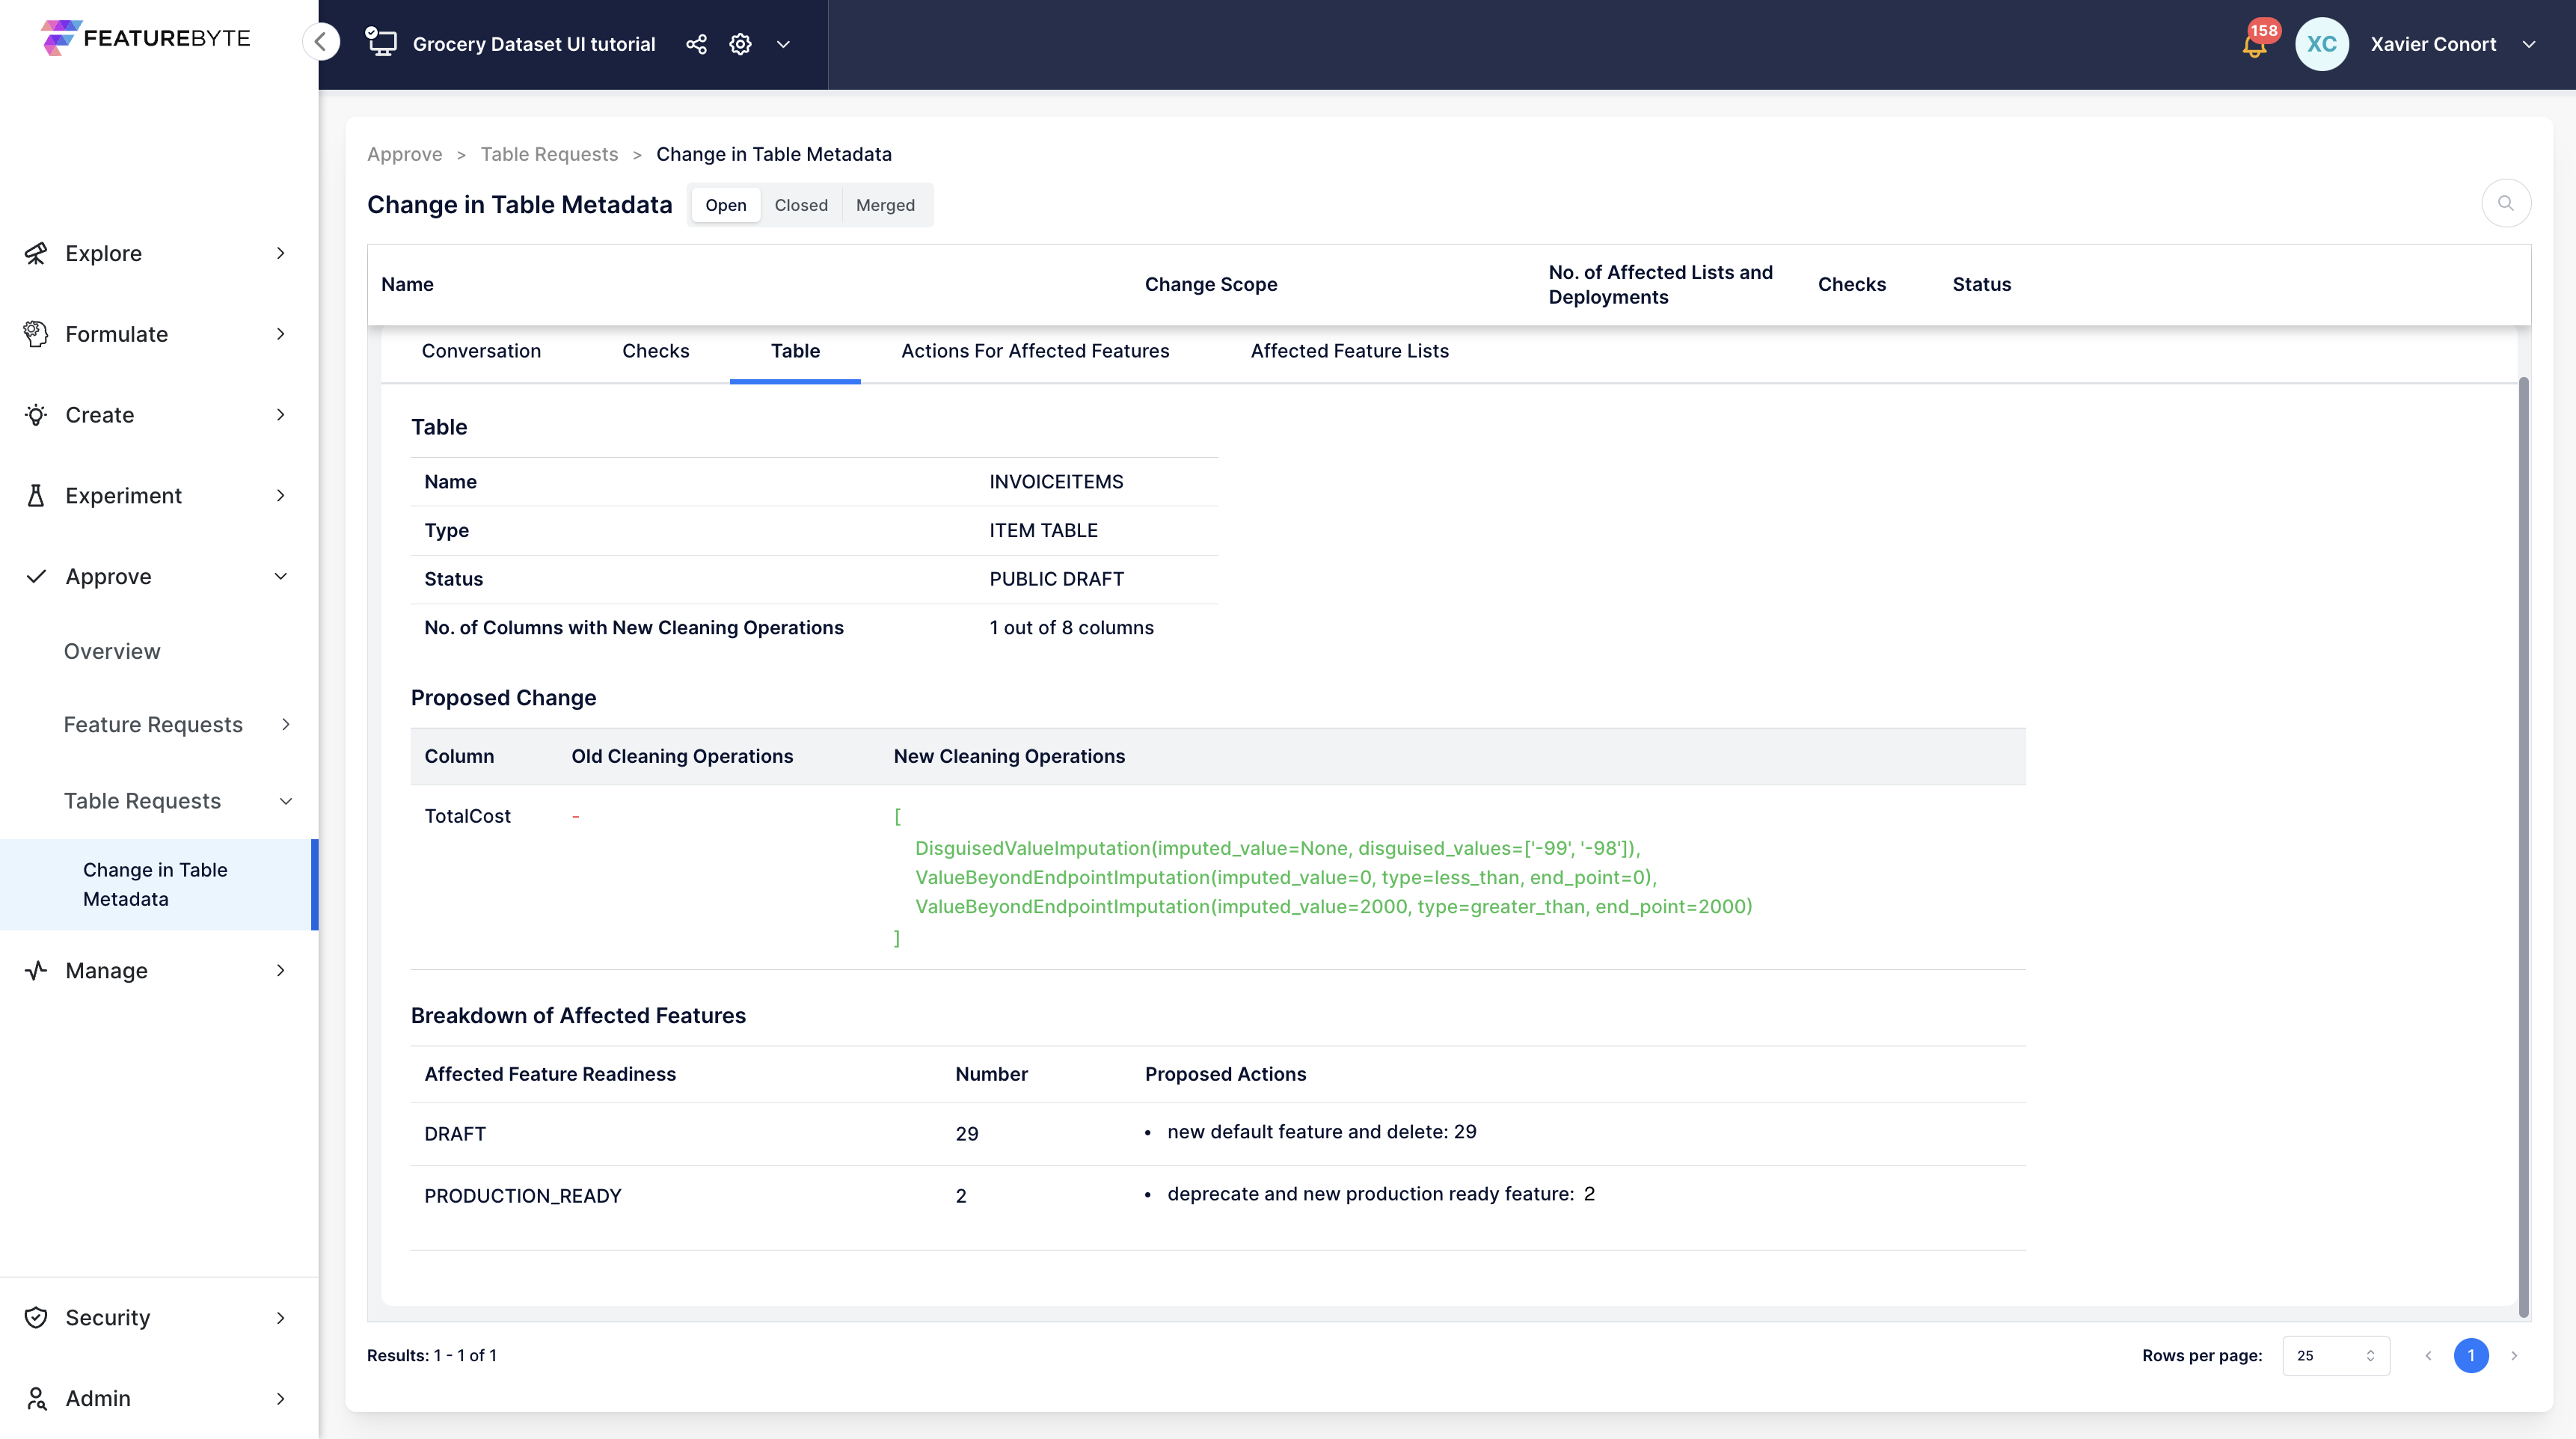The image size is (2576, 1439).
Task: Expand the Create menu chevron
Action: (281, 415)
